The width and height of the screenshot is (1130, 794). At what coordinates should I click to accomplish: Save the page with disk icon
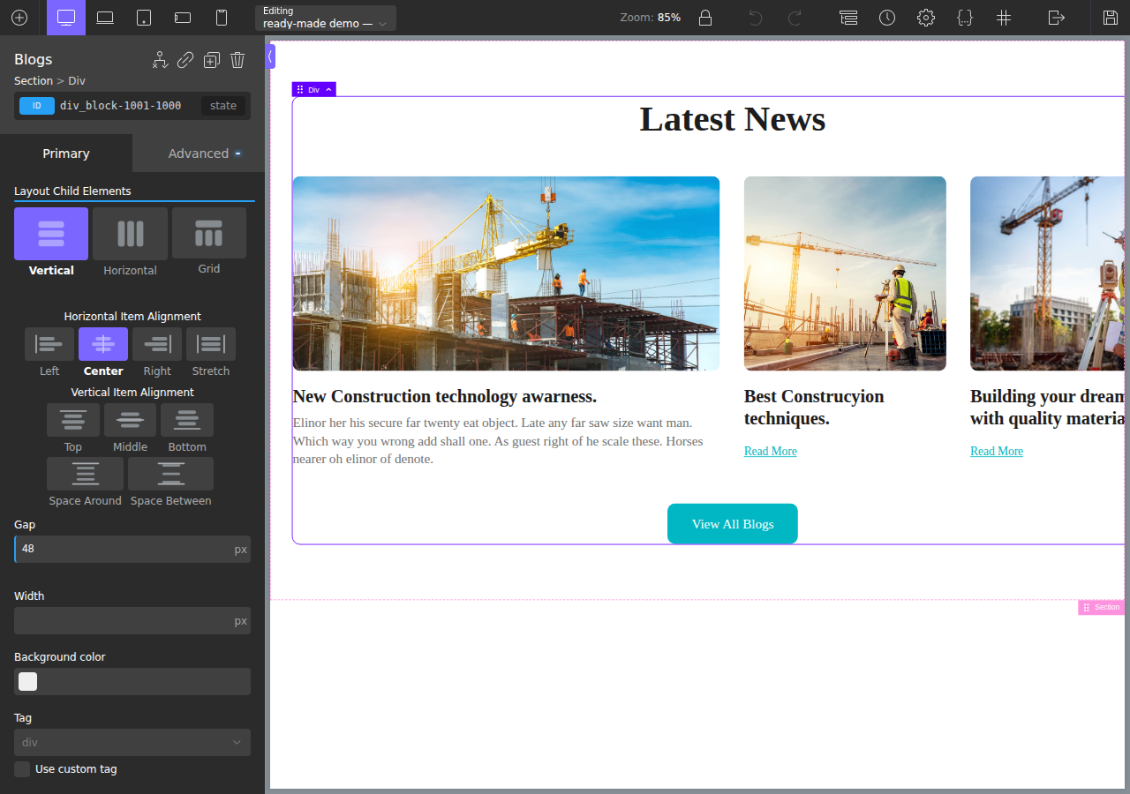point(1111,18)
